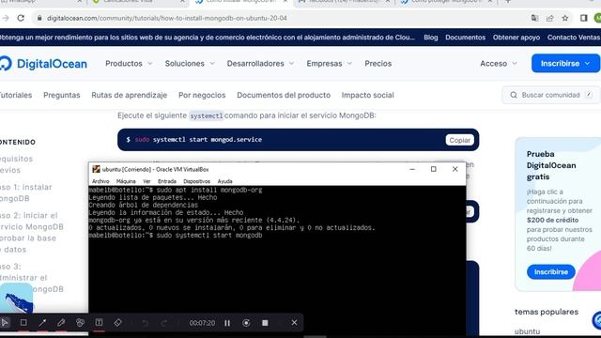This screenshot has height=338, width=601.
Task: Open Documentos link in top banner
Action: 466,38
